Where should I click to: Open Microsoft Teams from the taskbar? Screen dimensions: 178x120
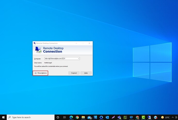point(119,117)
